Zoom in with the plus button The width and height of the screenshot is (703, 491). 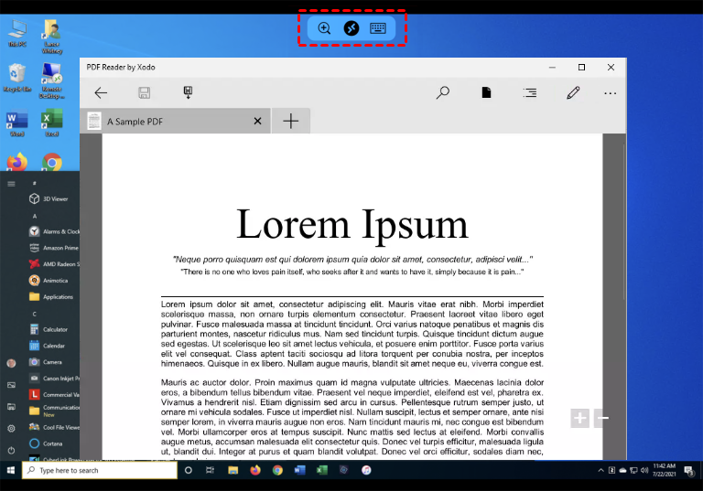pos(579,419)
